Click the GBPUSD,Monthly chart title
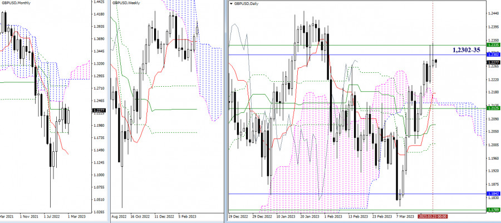Image resolution: width=501 pixels, height=223 pixels. (16, 3)
